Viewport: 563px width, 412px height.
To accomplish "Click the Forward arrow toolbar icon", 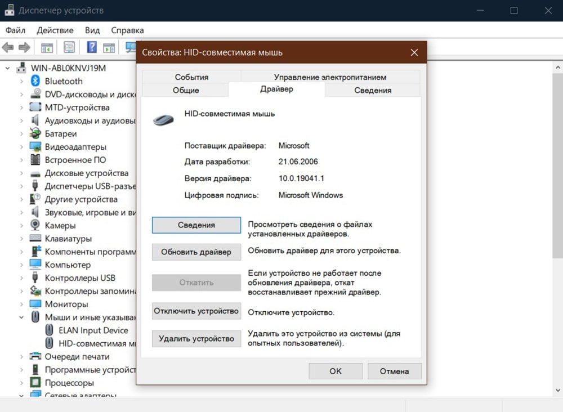I will pos(24,47).
